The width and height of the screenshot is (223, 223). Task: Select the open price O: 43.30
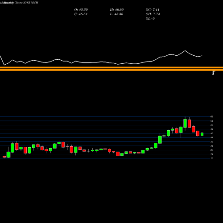point(81,10)
